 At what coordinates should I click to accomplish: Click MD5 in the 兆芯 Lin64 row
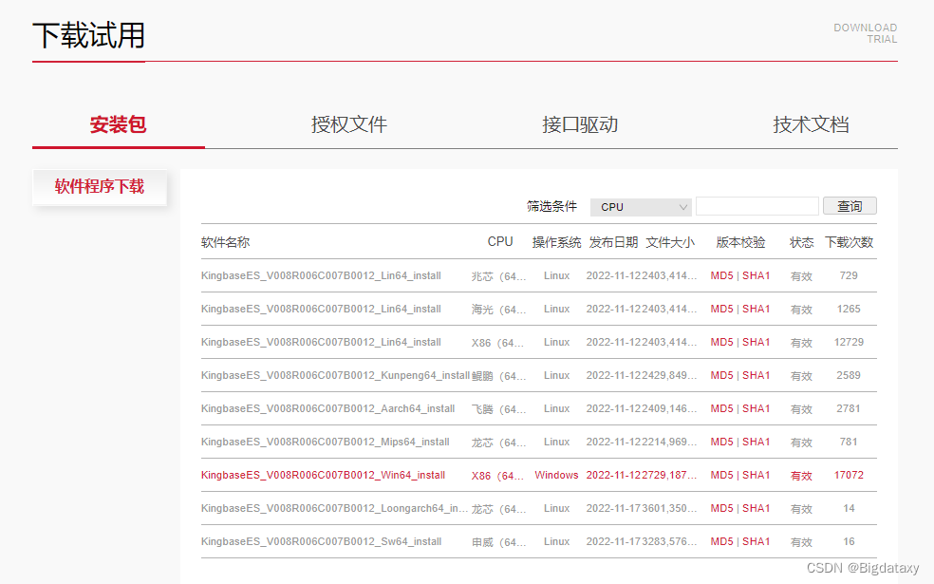coord(721,276)
